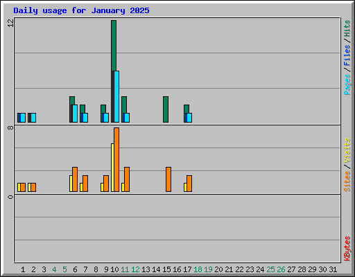The image size is (355, 277).
Task: Click the yellow Visits bar on day 10
Action: (112, 168)
